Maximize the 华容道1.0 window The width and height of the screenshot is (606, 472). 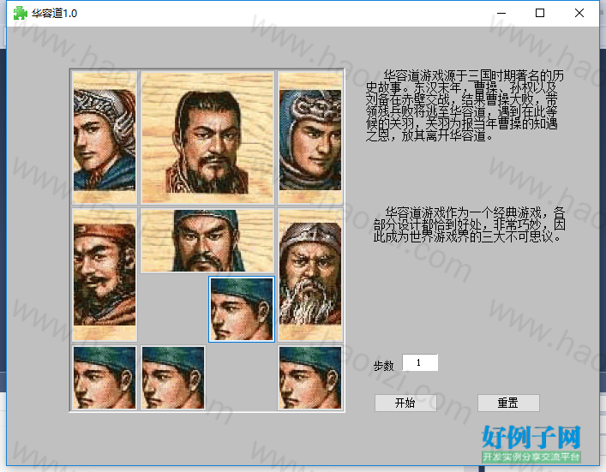540,13
